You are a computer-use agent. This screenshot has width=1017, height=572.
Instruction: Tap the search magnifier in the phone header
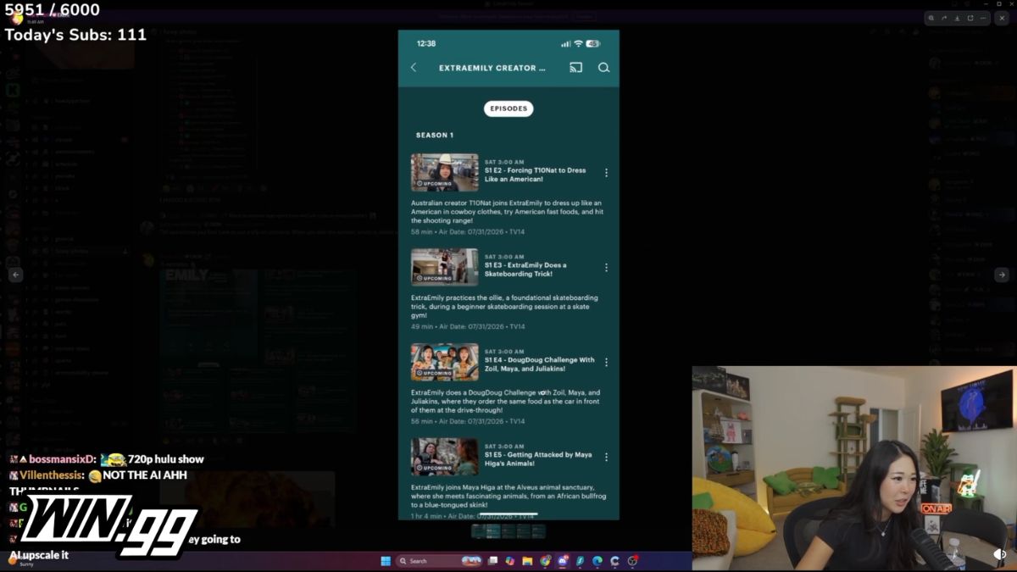click(x=603, y=68)
